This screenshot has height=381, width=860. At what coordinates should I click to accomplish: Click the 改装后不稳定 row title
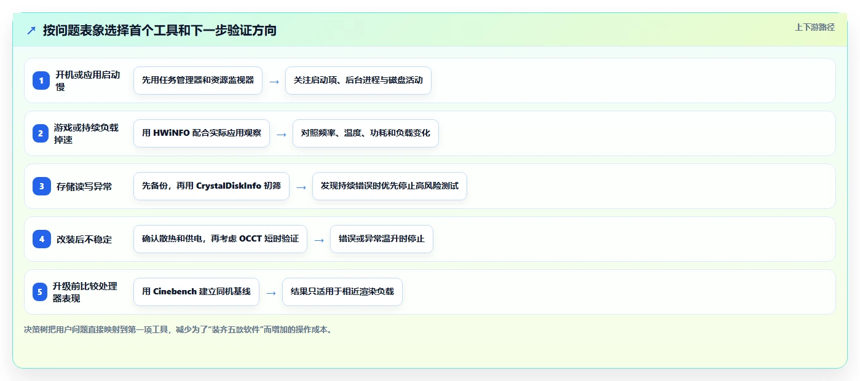84,239
